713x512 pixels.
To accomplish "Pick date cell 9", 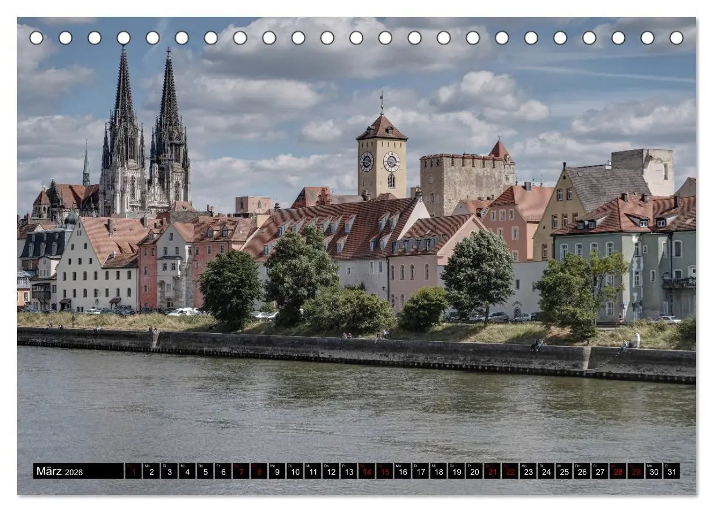I will [x=277, y=471].
